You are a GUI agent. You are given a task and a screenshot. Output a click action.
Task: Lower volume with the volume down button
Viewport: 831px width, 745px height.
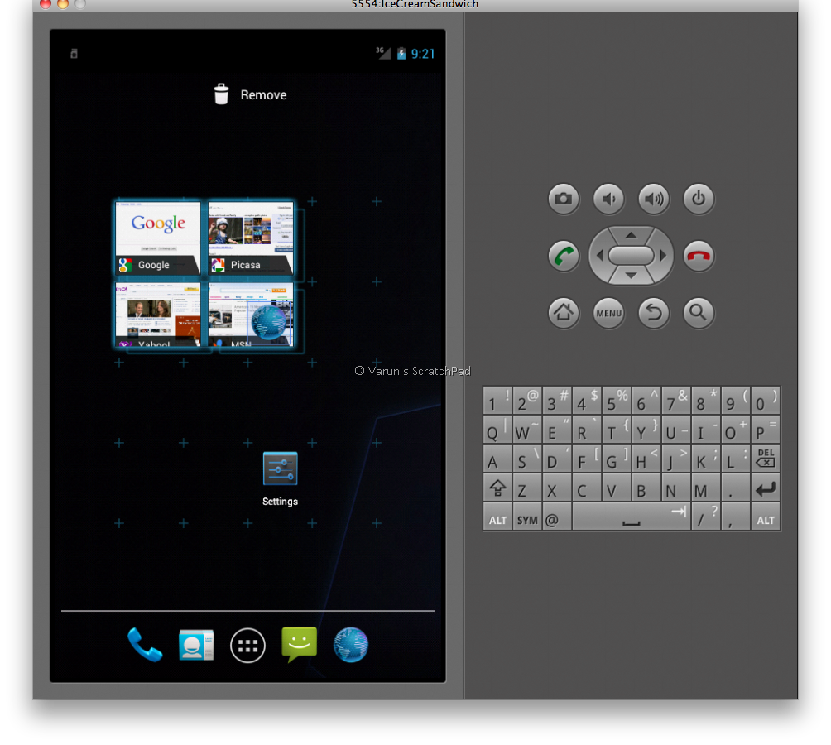608,199
